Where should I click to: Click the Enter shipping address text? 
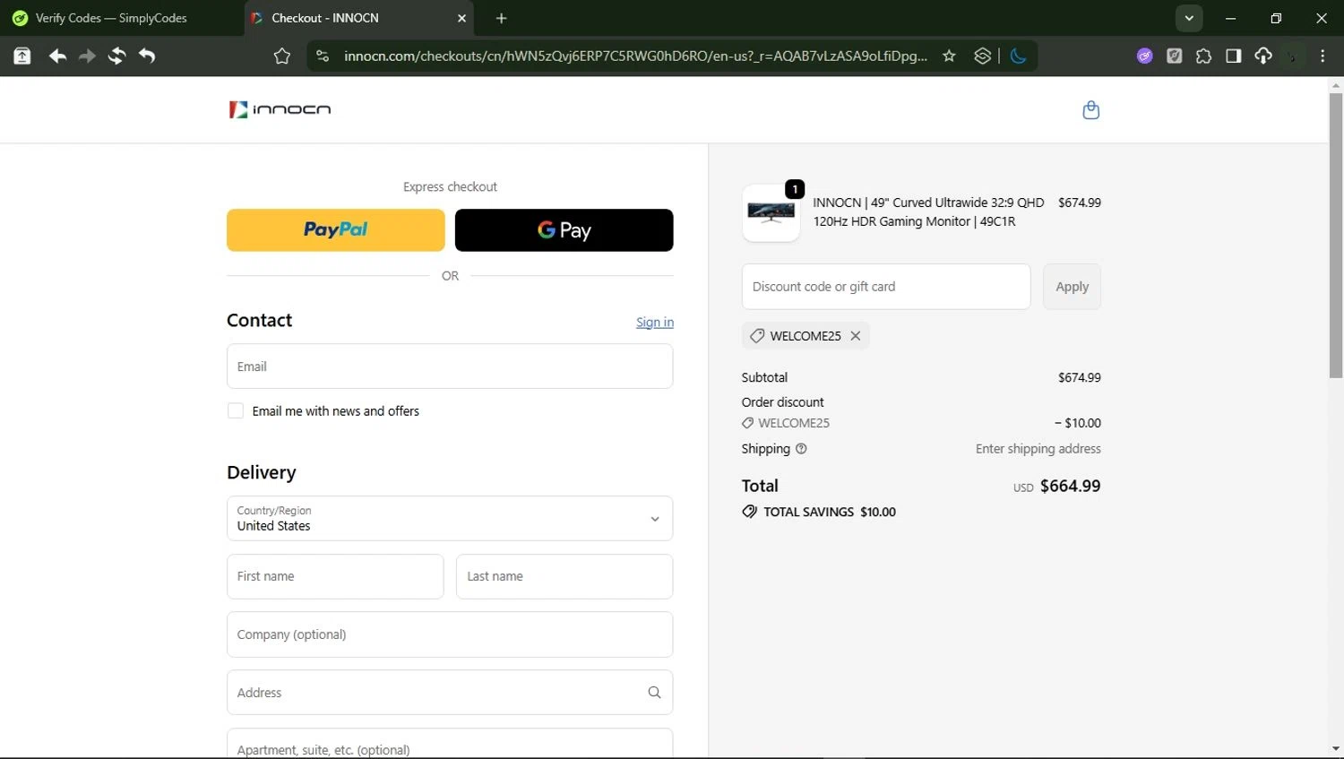pyautogui.click(x=1038, y=449)
